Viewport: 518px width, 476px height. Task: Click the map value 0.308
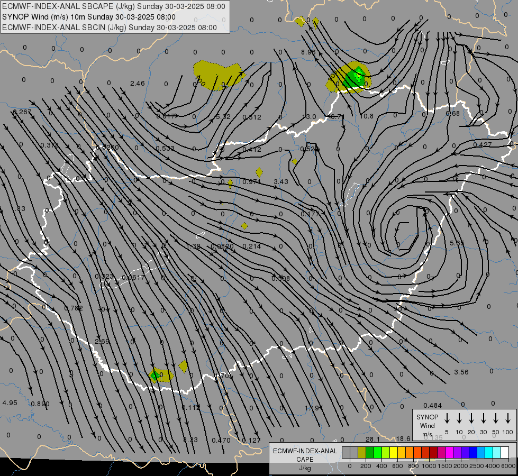click(280, 279)
